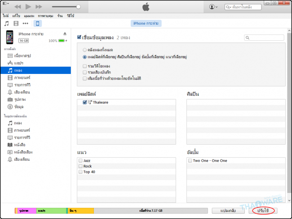Image resolution: width=292 pixels, height=219 pixels.
Task: Click the 16 GB capacity label
Action: pyautogui.click(x=23, y=41)
